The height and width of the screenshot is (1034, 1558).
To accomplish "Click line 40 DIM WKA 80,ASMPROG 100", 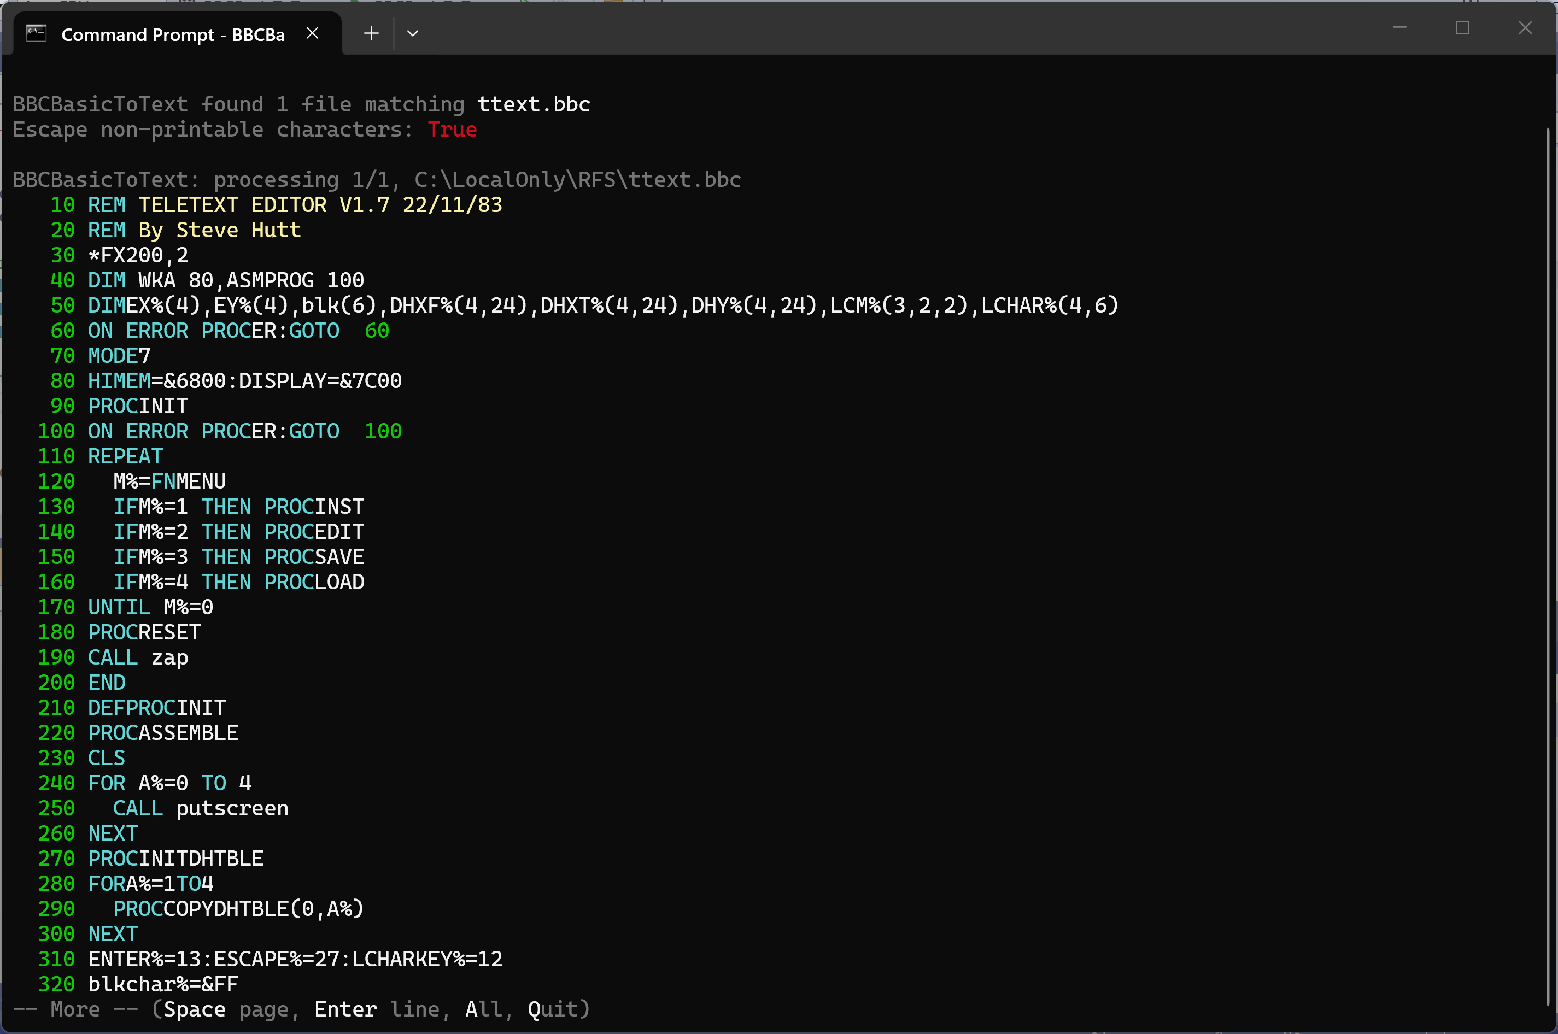I will coord(207,280).
